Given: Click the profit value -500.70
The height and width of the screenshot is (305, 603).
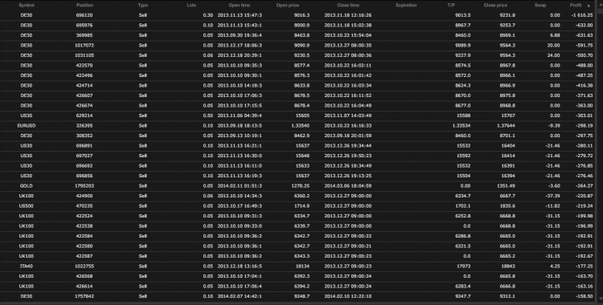Looking at the screenshot, I should pyautogui.click(x=584, y=55).
